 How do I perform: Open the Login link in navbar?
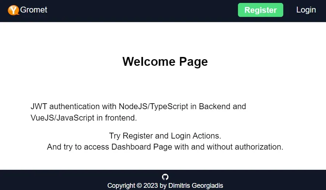306,10
